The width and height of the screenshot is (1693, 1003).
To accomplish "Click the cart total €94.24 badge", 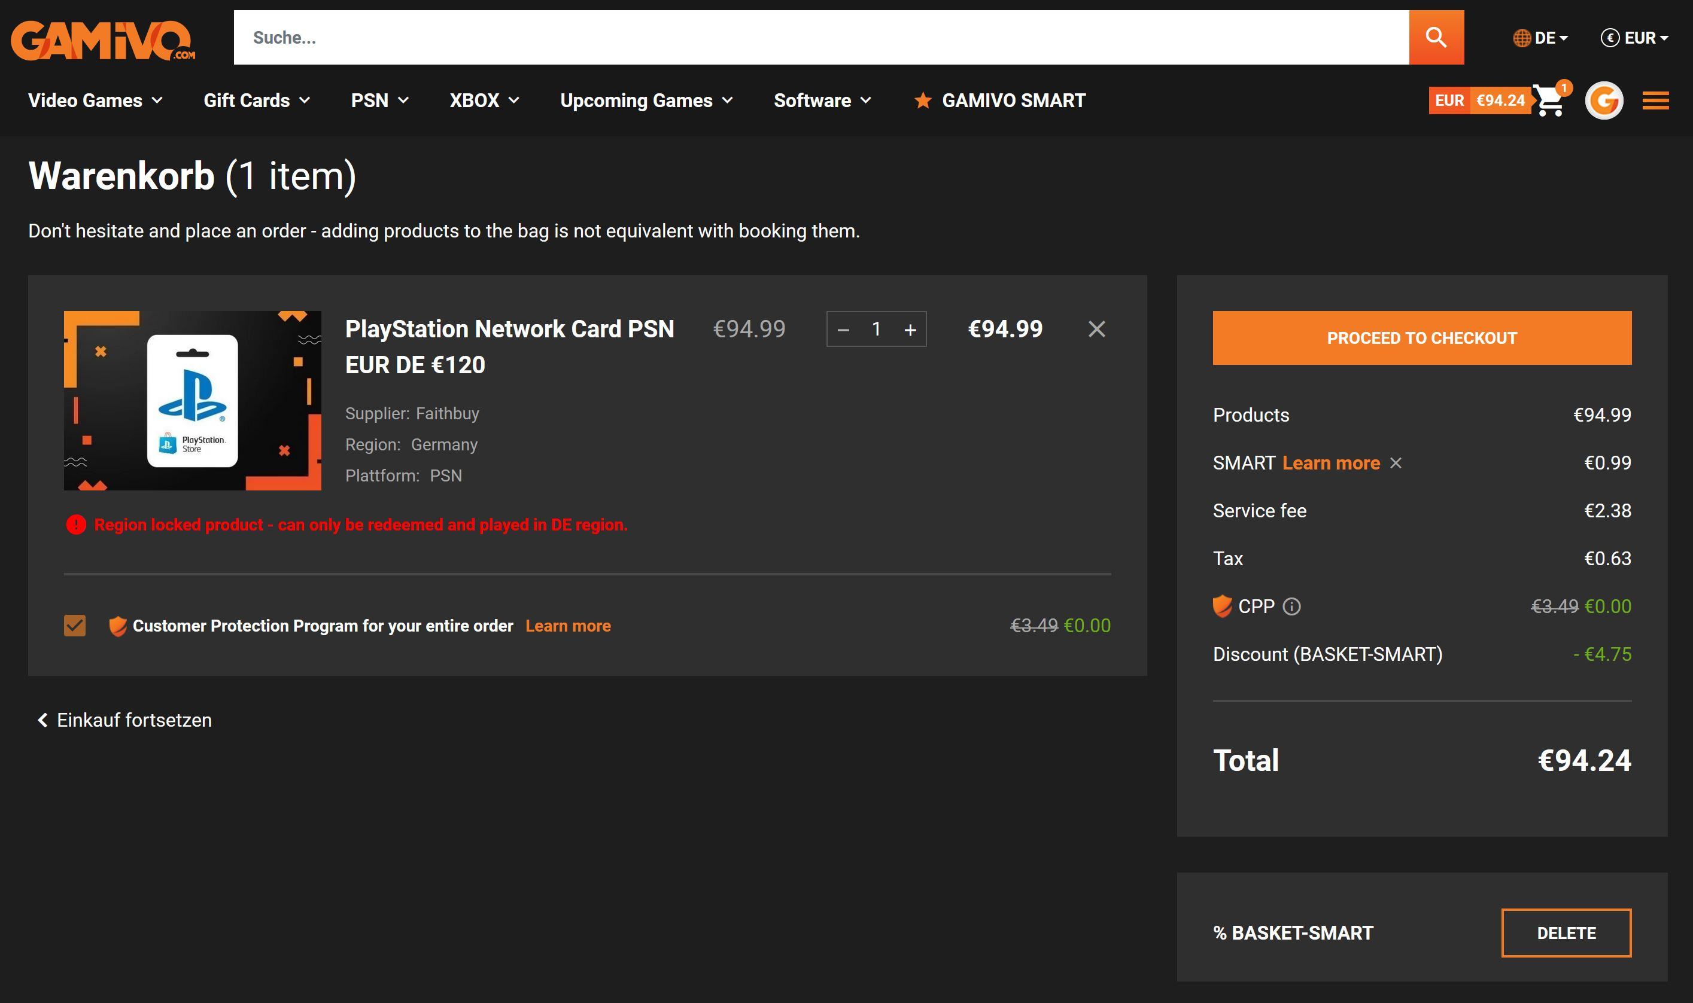I will [x=1479, y=100].
